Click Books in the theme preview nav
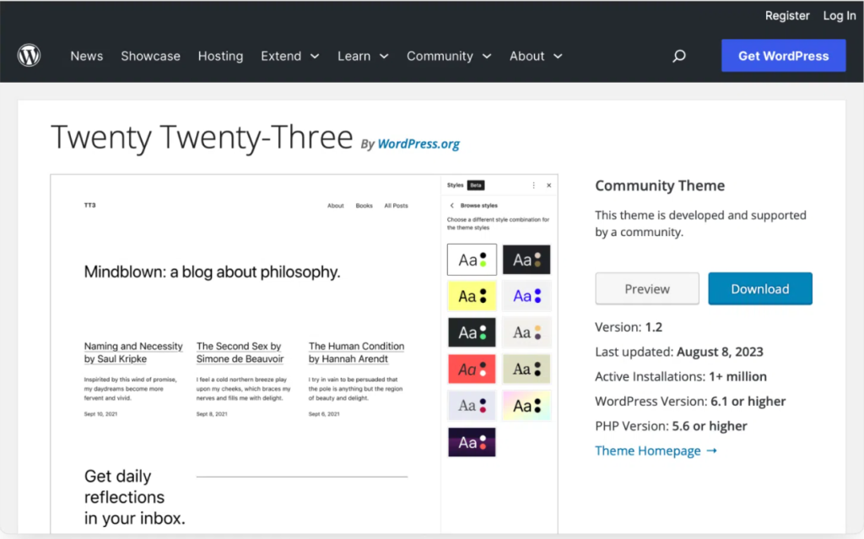The image size is (864, 539). (x=364, y=206)
